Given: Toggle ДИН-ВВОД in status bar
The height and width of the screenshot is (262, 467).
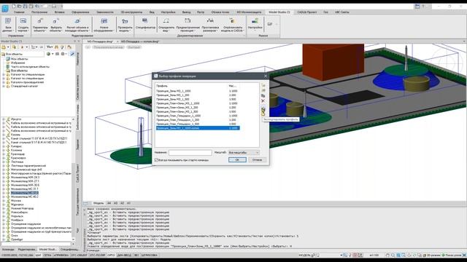Looking at the screenshot, I should pos(124,255).
